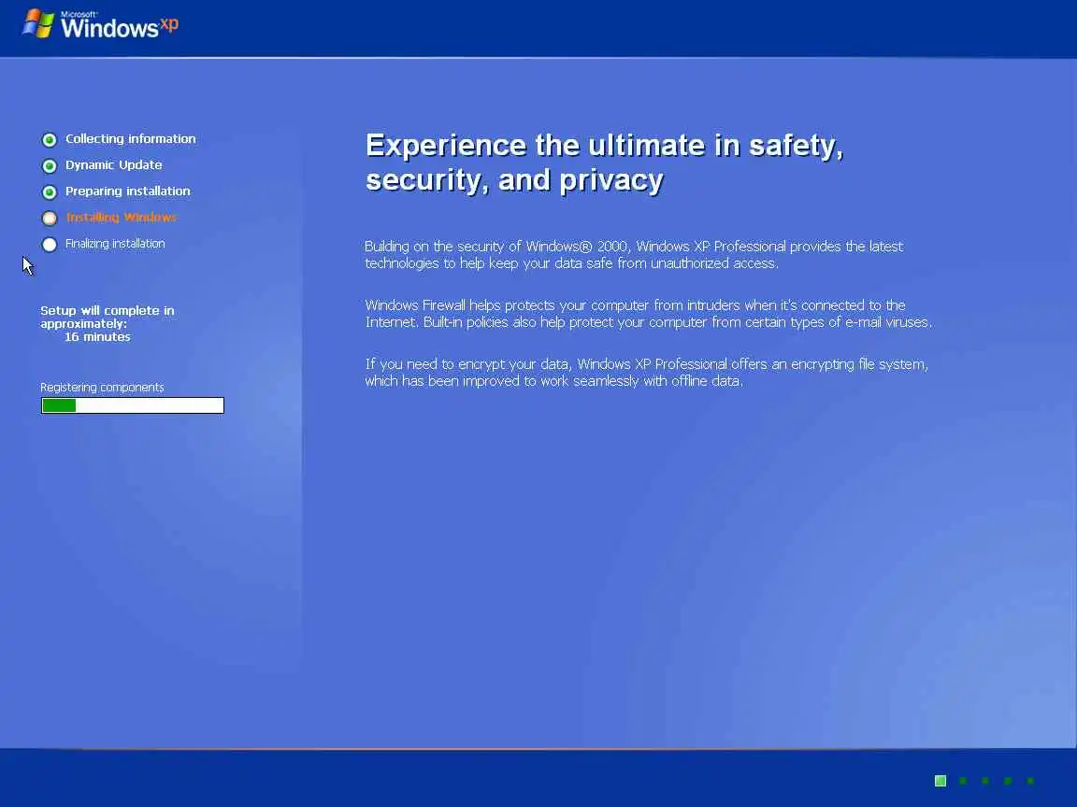Click the 'Registering components' status text

pyautogui.click(x=102, y=387)
